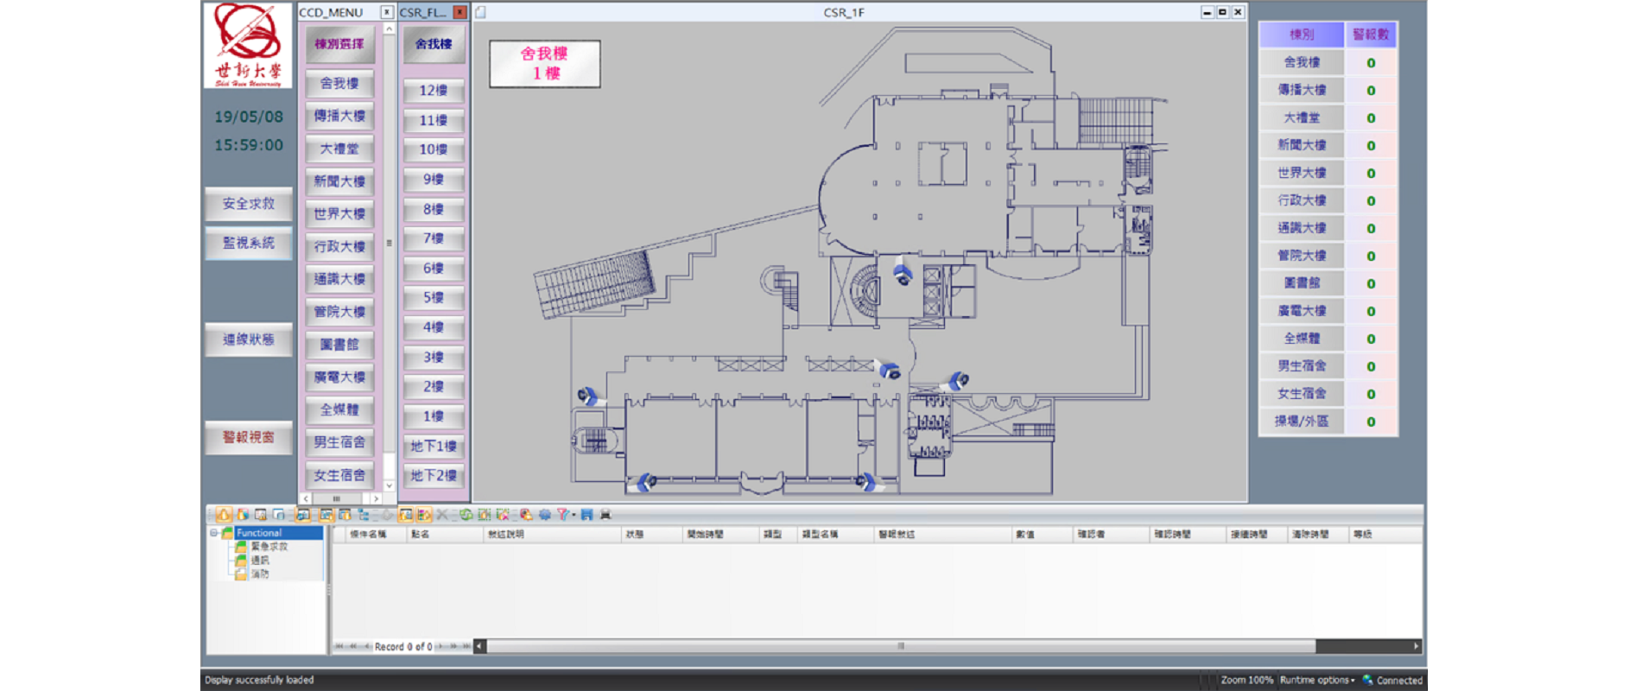Click the second toolbar icon beside the warning triangle
This screenshot has height=691, width=1629.
(243, 515)
